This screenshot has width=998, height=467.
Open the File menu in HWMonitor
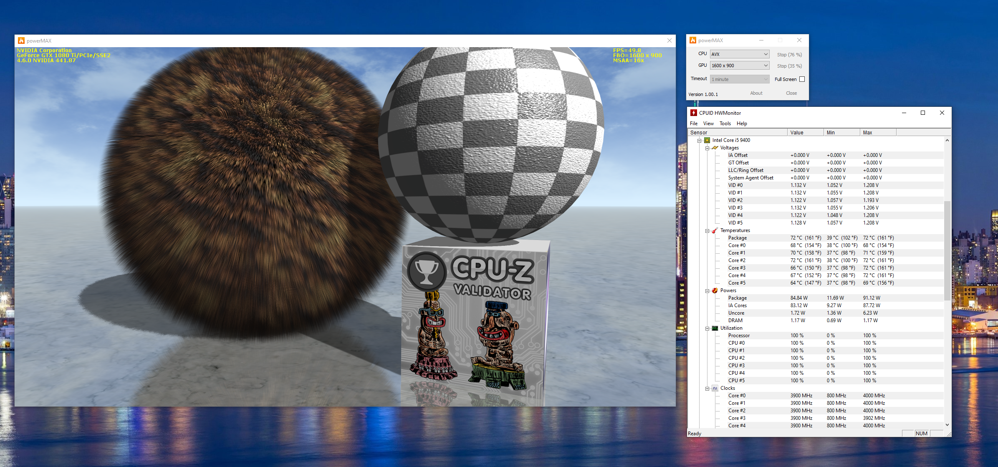click(x=694, y=124)
